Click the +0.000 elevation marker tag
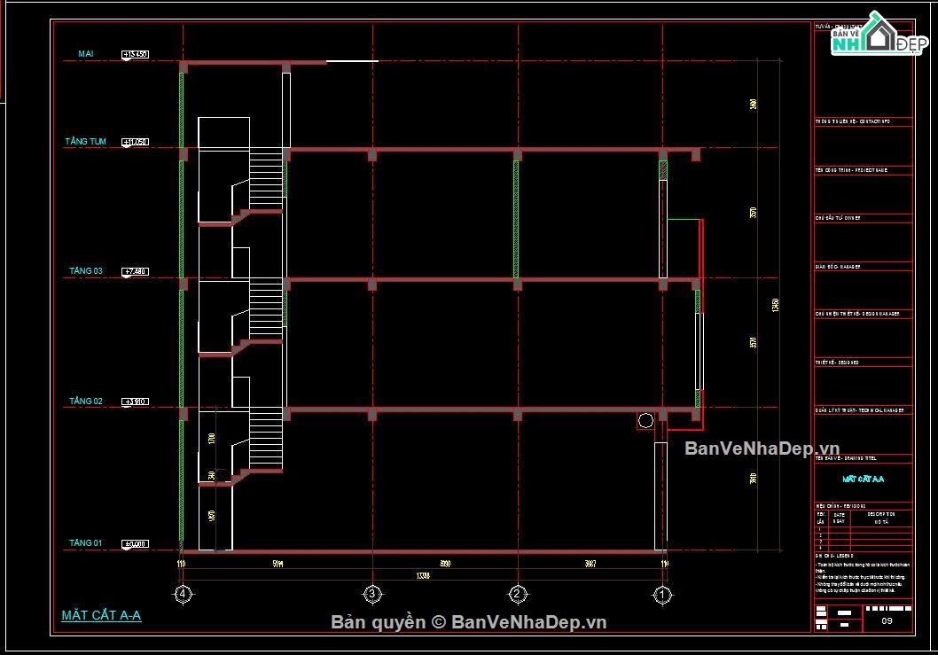Screen dimensions: 938x655 (x=135, y=544)
